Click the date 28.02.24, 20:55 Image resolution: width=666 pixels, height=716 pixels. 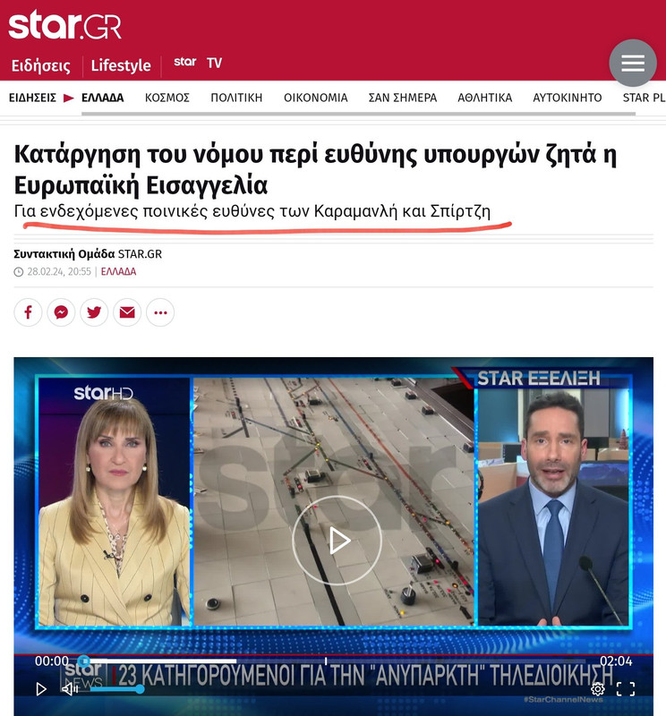click(x=59, y=272)
